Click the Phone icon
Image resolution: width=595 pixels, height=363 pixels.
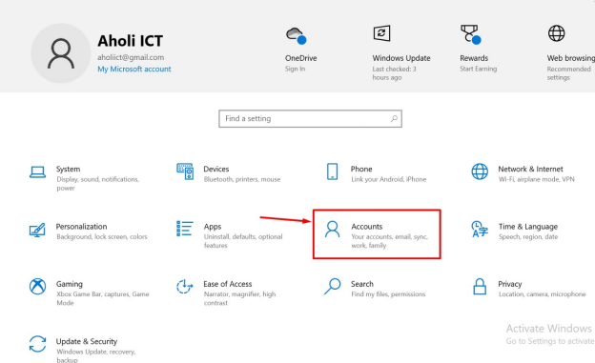[333, 171]
